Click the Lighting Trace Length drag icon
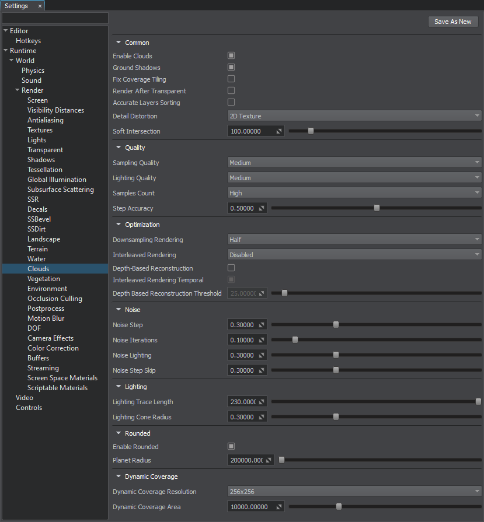Image resolution: width=484 pixels, height=522 pixels. 262,402
